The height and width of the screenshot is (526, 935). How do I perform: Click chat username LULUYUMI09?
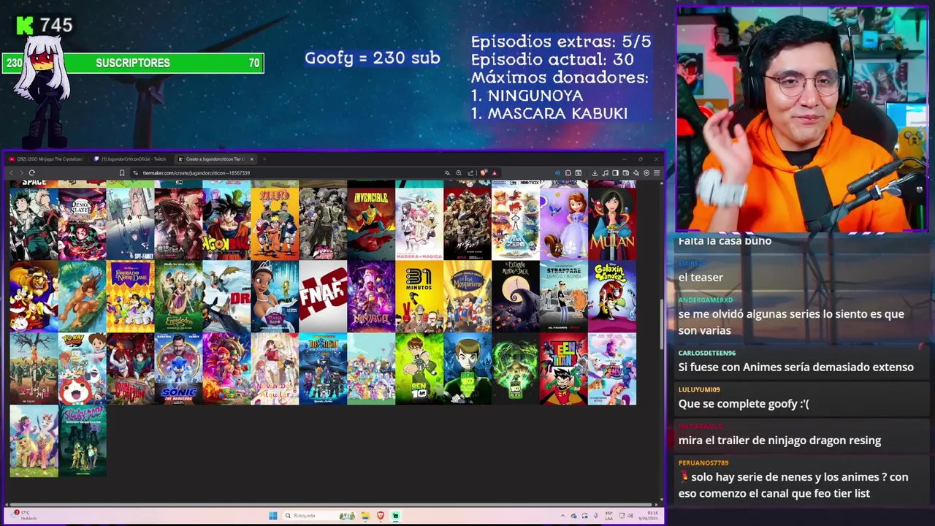(699, 389)
